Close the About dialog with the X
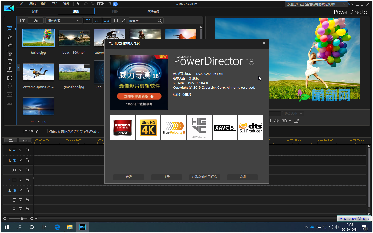 [264, 43]
